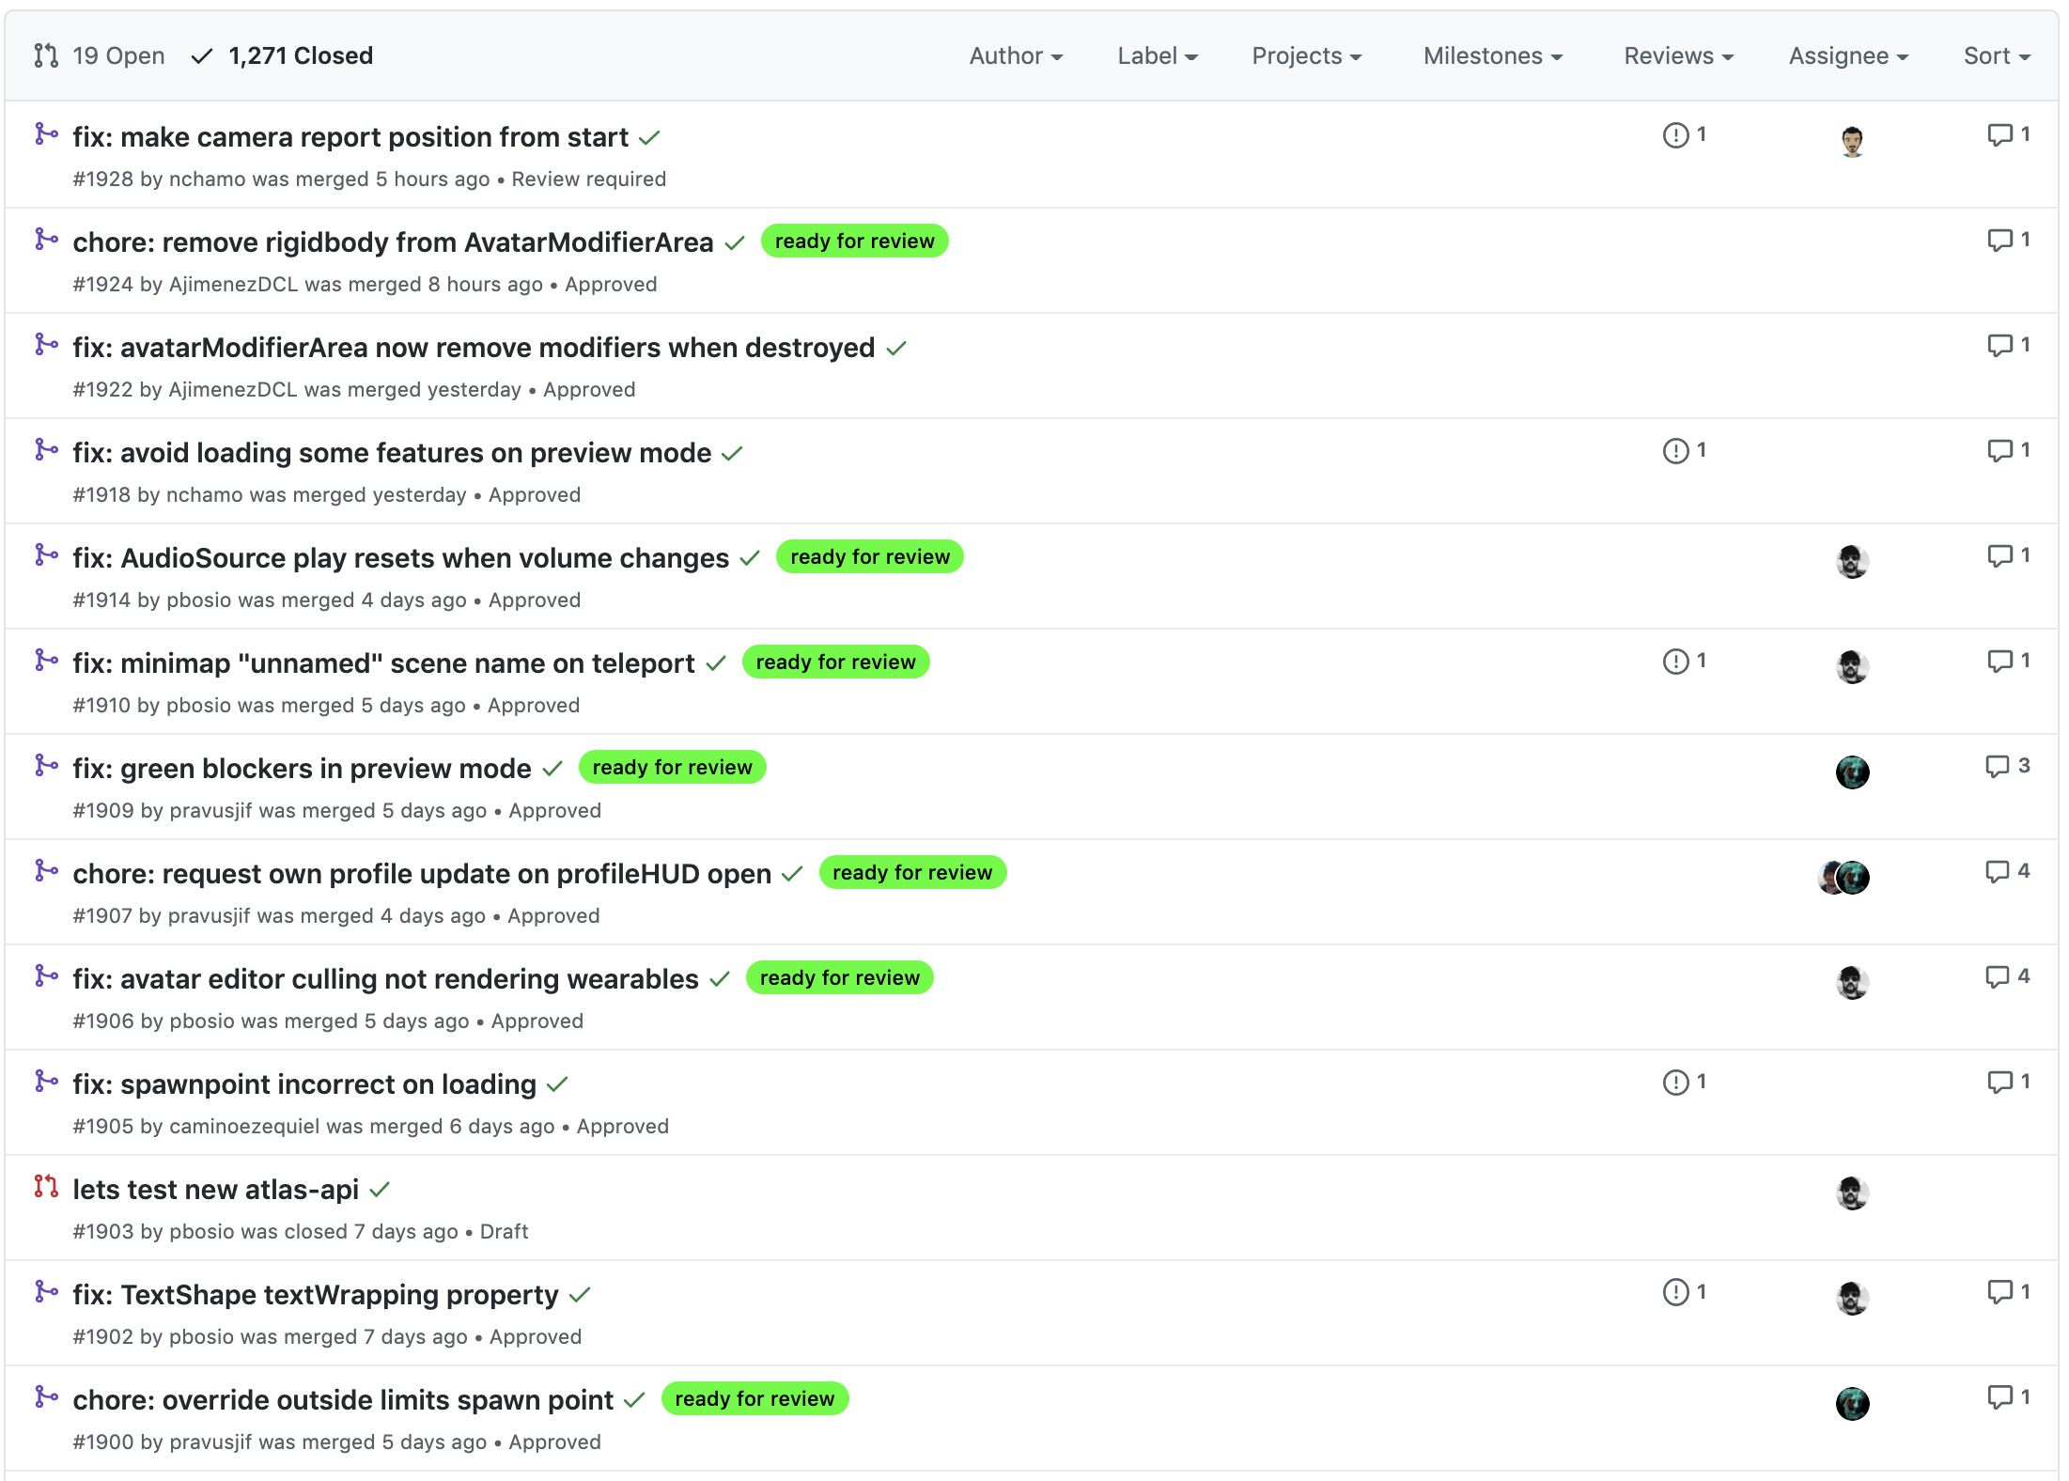Screen dimensions: 2069x1481
Task: Open 'lets test new atlas-api' pull request
Action: pos(216,1190)
